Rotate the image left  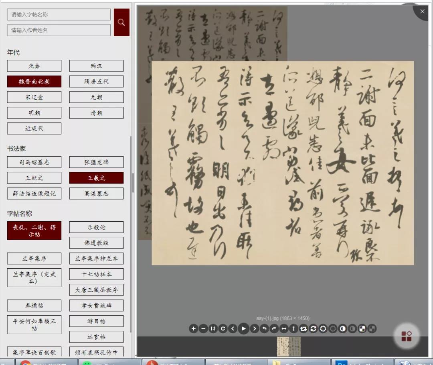(x=264, y=329)
